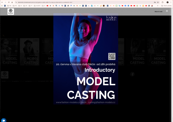Open the Chrome three-dot menu
Viewport: 173px width, 122px height.
point(171,2)
